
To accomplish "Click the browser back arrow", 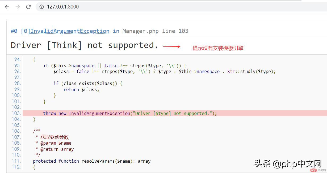I will (x=7, y=7).
